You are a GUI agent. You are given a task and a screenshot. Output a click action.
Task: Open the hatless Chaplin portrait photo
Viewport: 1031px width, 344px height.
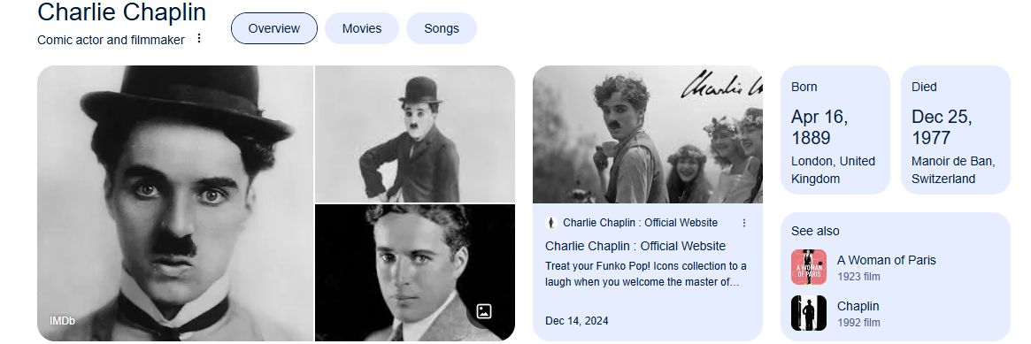(x=415, y=272)
